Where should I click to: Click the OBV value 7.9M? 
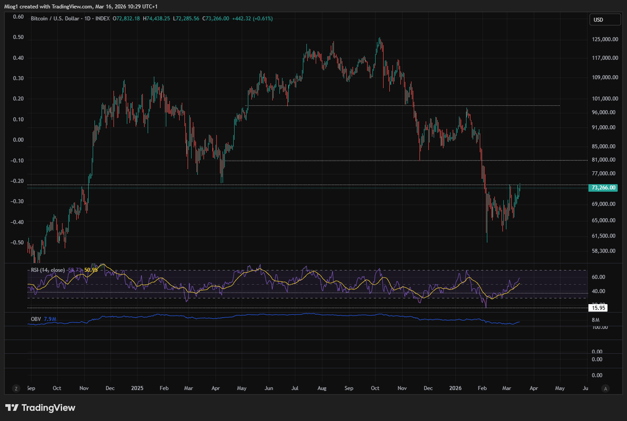point(49,318)
